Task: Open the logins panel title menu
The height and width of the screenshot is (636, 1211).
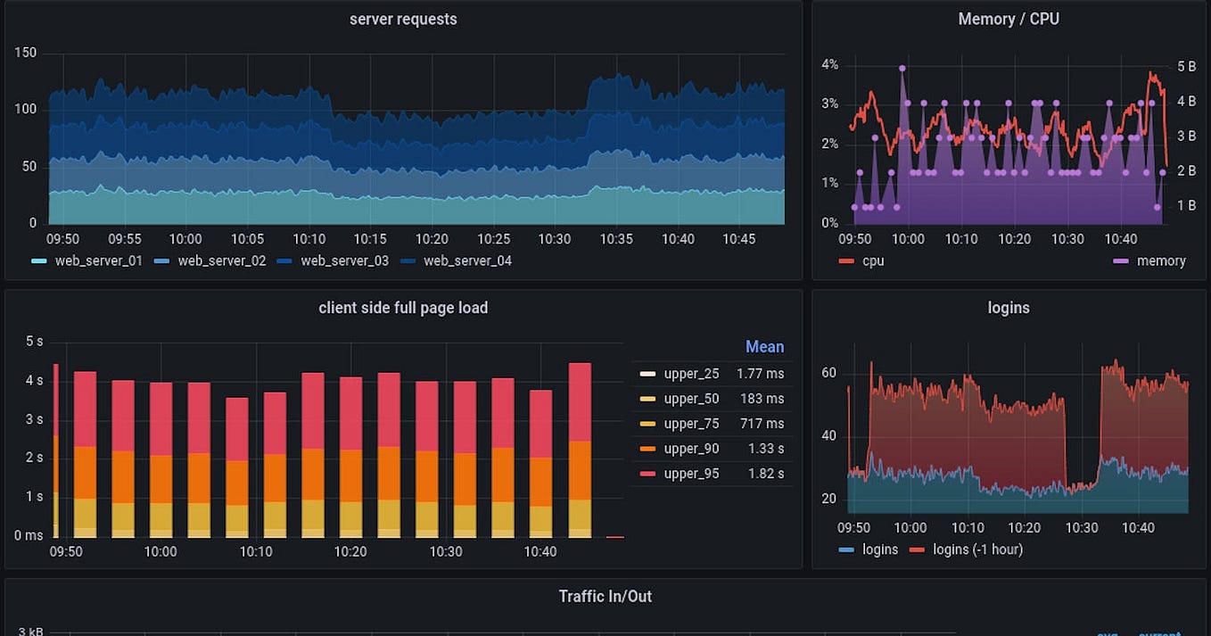Action: pos(1009,307)
